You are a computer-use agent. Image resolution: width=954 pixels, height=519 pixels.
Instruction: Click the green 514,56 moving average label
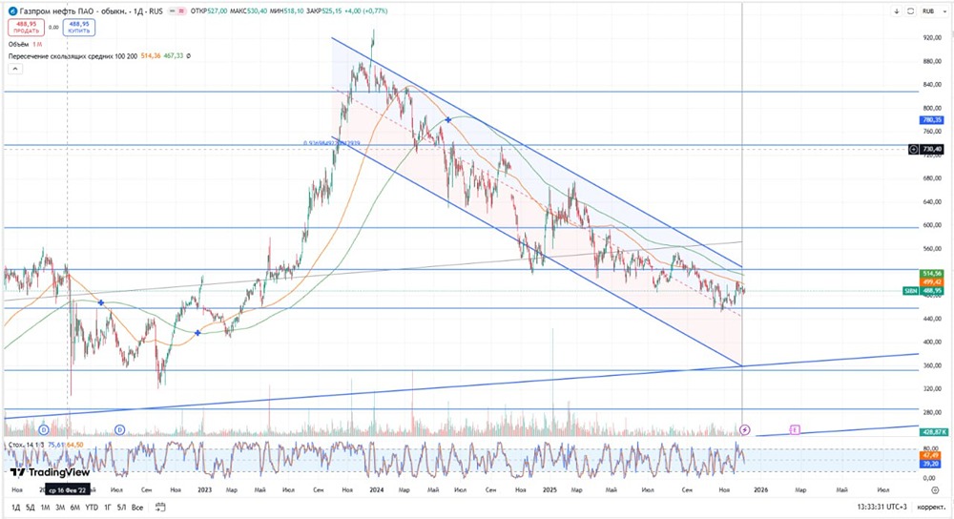pyautogui.click(x=932, y=274)
